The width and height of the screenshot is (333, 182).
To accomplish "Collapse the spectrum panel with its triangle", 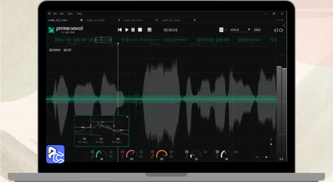I will click(127, 117).
